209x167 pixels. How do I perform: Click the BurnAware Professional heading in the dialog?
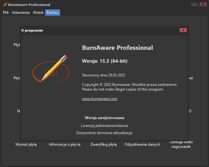[117, 48]
